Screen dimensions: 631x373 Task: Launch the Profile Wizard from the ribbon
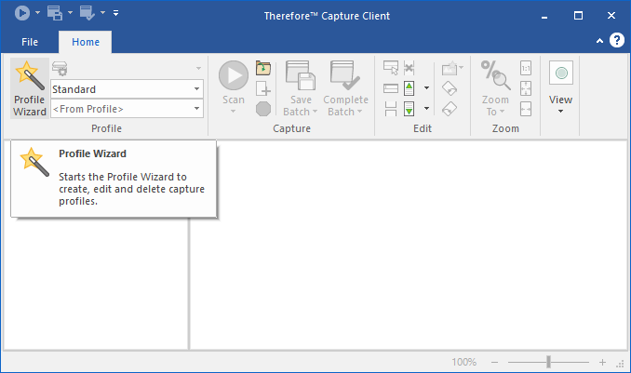[x=30, y=88]
